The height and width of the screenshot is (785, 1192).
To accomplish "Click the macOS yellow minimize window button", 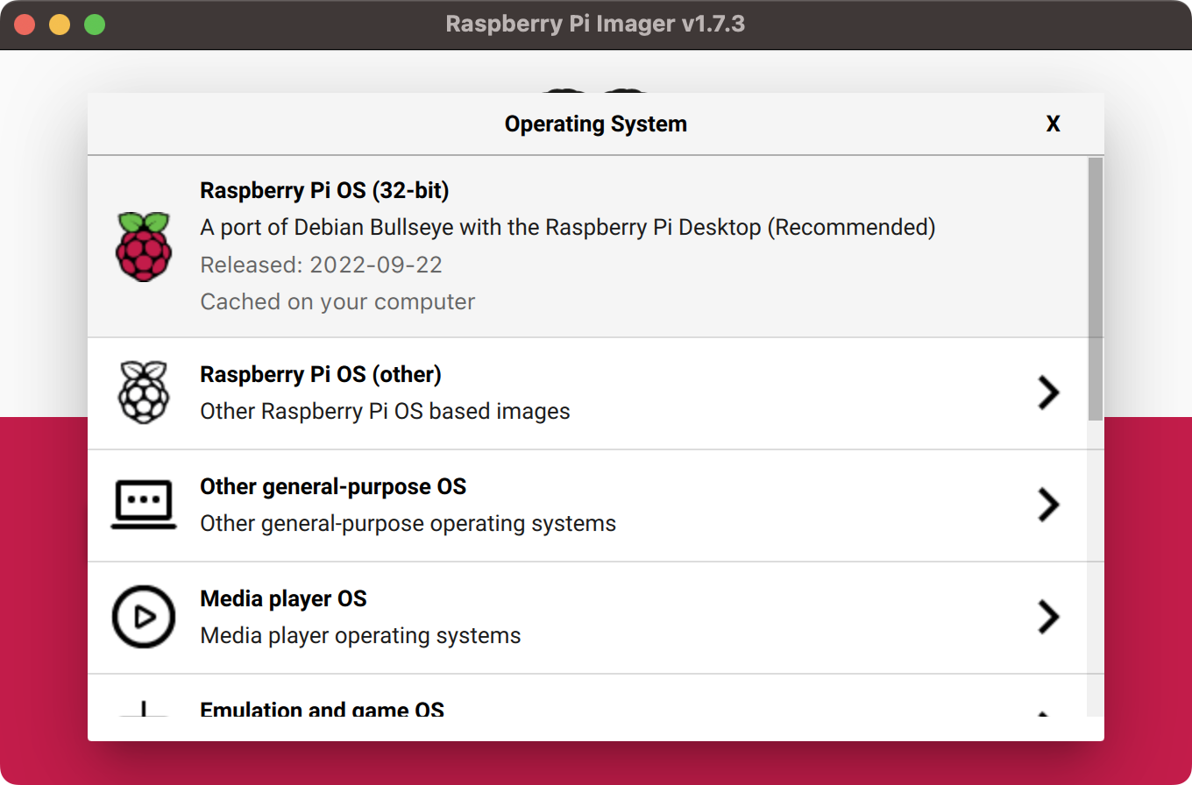I will click(x=60, y=25).
